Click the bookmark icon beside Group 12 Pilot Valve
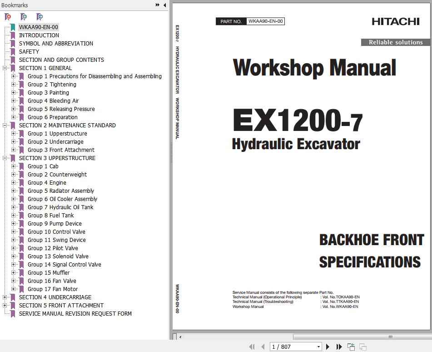Screen dimensions: 432x352 (21, 248)
